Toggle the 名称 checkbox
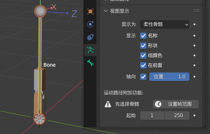The image size is (210, 134). (x=143, y=36)
